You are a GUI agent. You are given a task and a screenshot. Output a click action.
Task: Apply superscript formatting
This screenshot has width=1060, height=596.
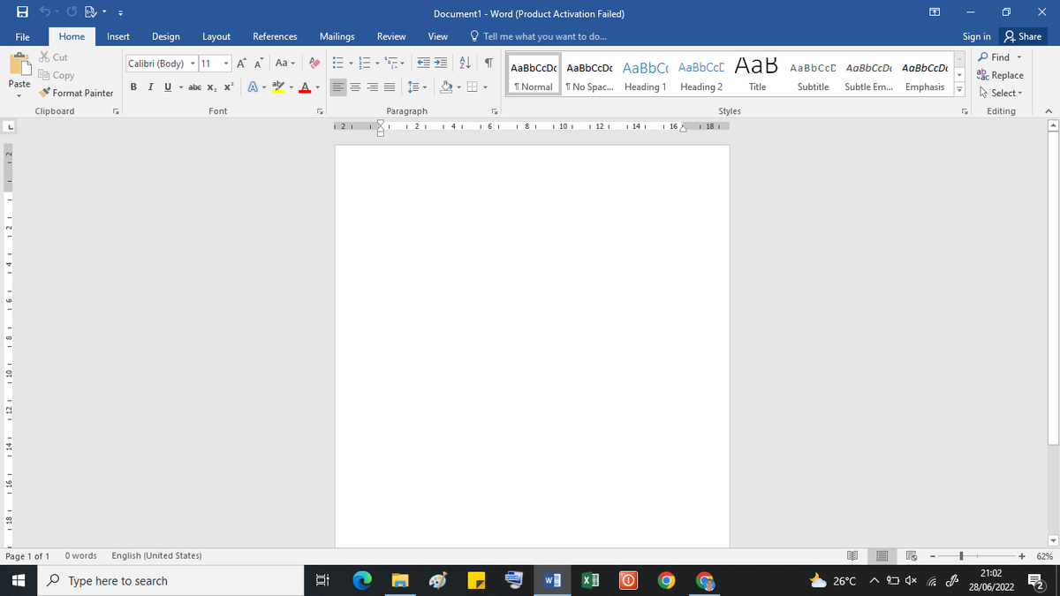[x=228, y=87]
